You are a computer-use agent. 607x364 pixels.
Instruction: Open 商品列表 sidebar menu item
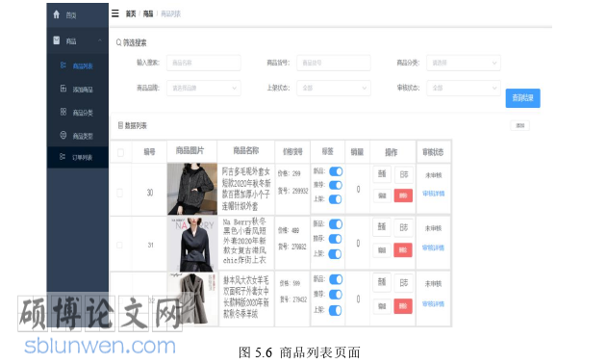click(x=77, y=65)
